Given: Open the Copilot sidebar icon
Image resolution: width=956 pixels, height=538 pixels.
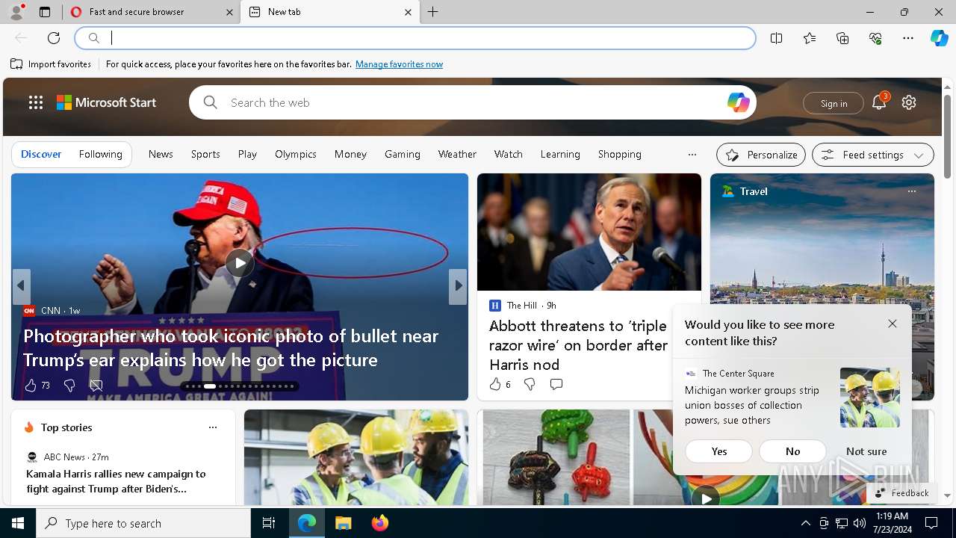Looking at the screenshot, I should 939,38.
